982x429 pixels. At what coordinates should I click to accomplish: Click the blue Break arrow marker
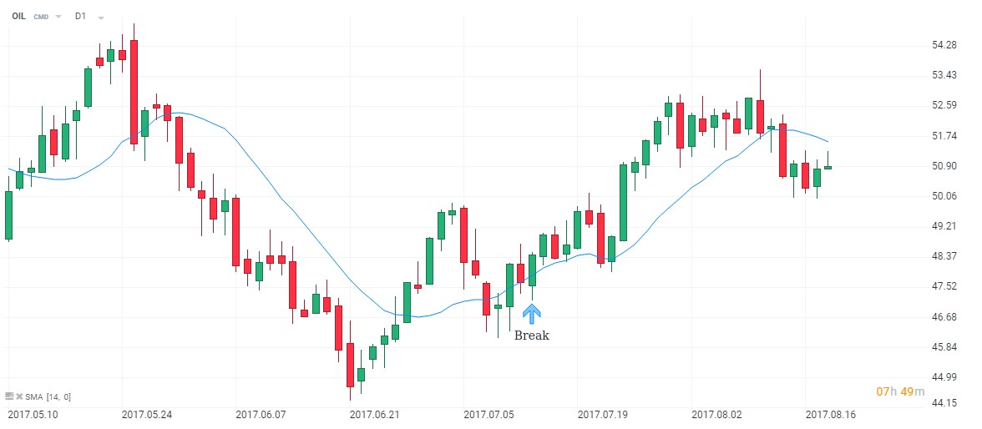[532, 314]
